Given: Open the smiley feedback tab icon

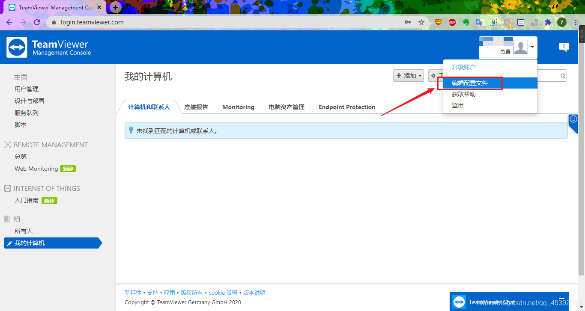Looking at the screenshot, I should click(573, 119).
